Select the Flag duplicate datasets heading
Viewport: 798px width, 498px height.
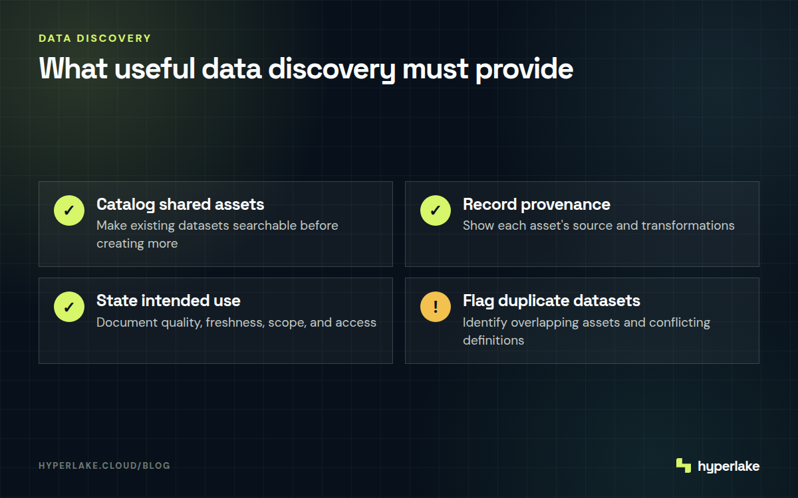551,301
